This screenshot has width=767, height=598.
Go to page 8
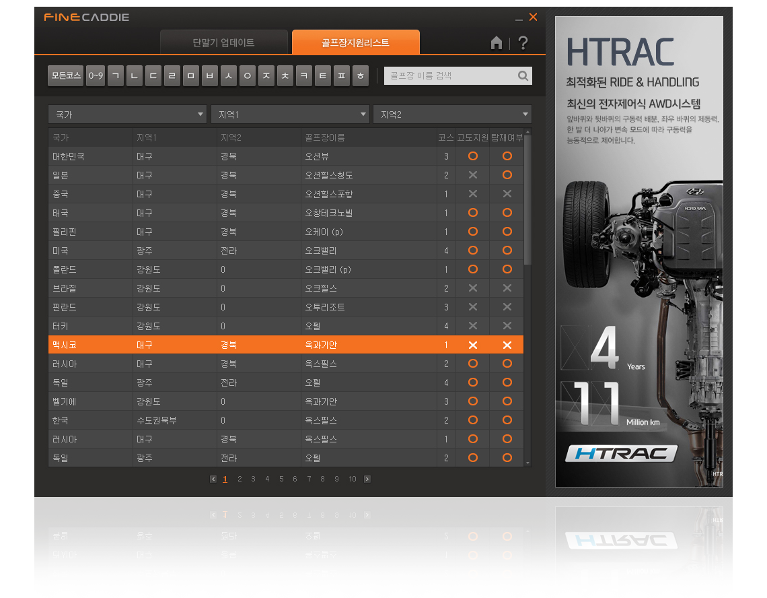pos(322,479)
